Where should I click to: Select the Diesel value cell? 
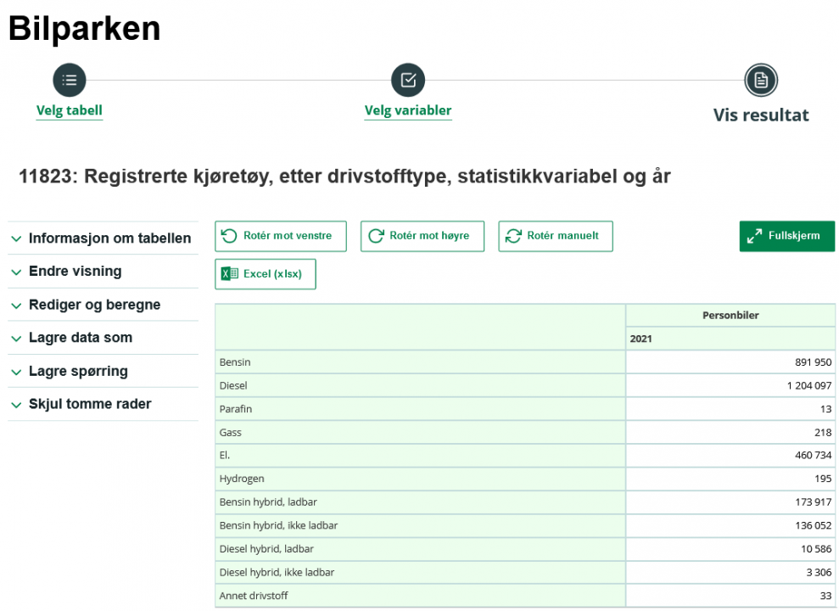tap(730, 385)
